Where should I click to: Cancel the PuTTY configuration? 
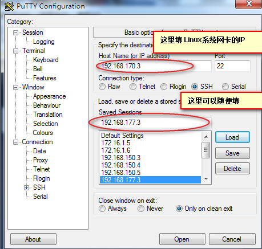coord(232,239)
